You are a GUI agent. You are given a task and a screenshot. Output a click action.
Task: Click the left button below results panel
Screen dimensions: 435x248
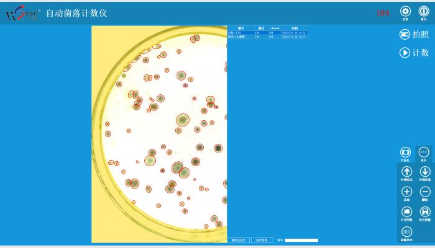pos(239,240)
